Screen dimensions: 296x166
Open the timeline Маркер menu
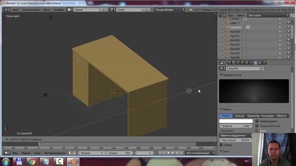pyautogui.click(x=26, y=153)
